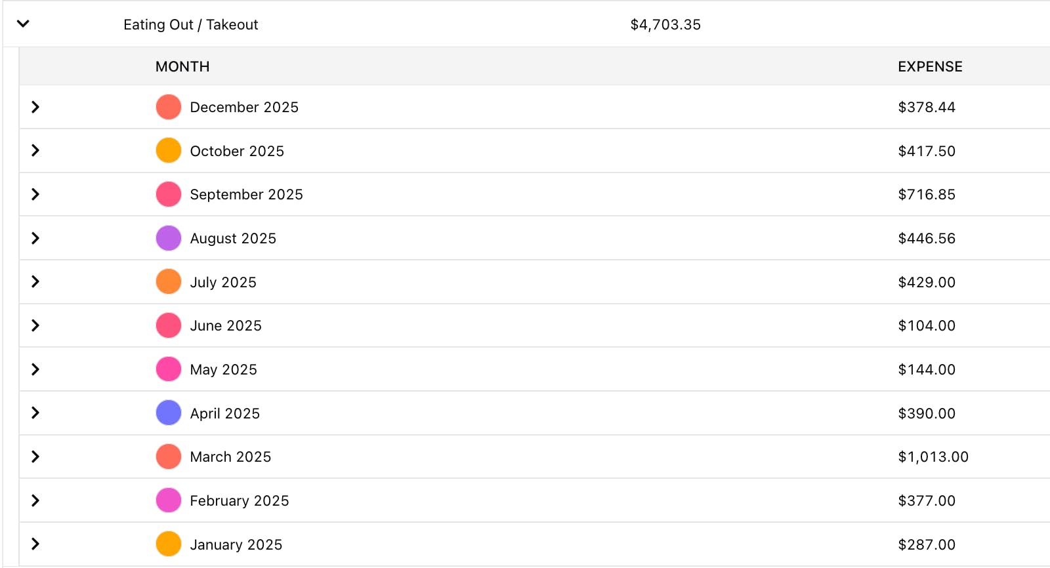Expand the January 2025 row

[x=35, y=544]
